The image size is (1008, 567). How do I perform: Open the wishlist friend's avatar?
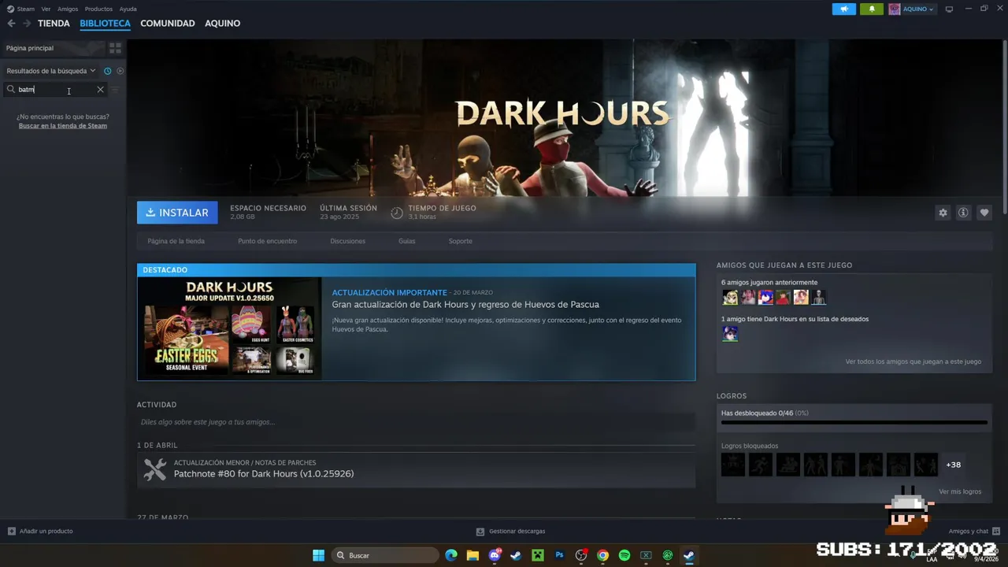click(x=730, y=334)
